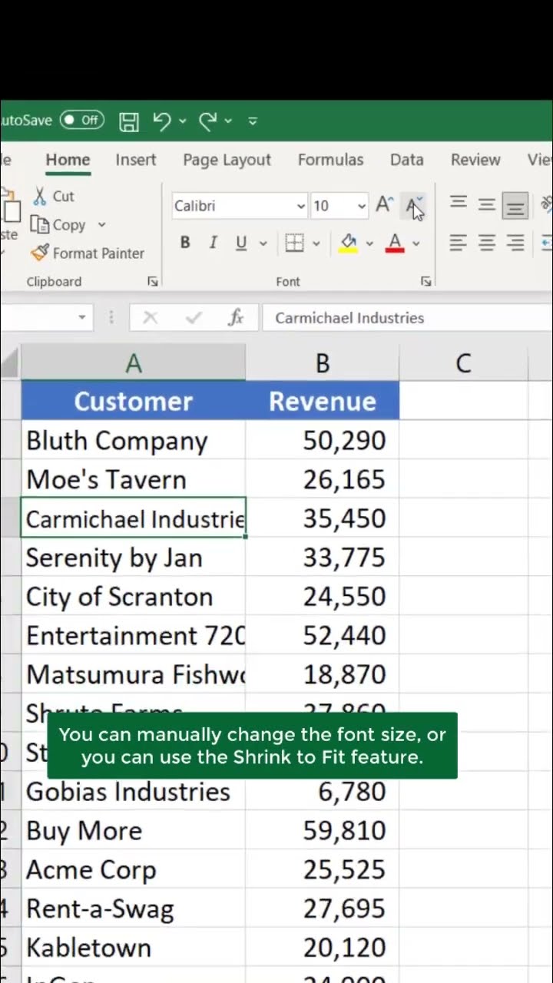
Task: Click the Copy button
Action: (58, 225)
